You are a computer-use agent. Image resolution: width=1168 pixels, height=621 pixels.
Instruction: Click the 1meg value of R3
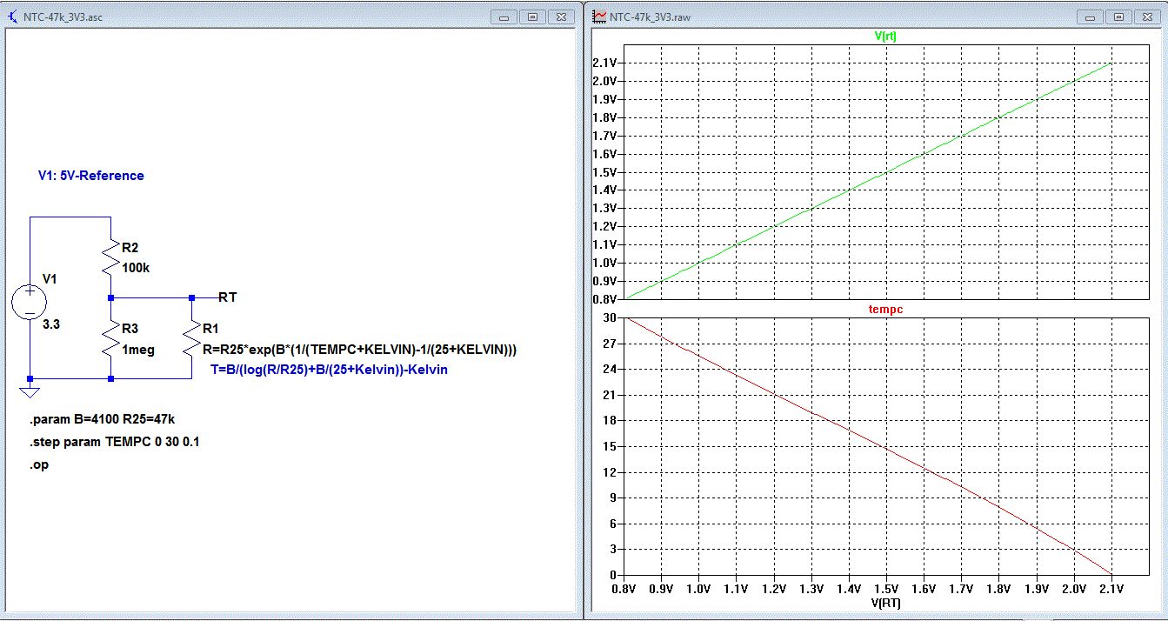139,350
